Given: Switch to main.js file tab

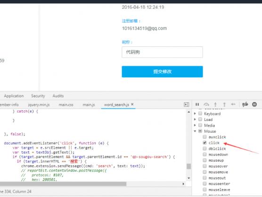Looking at the screenshot, I should [89, 105].
